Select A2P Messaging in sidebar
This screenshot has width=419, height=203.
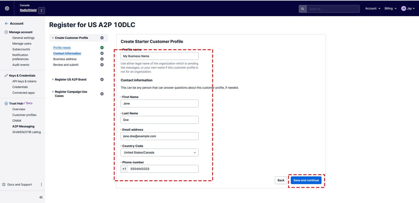pyautogui.click(x=23, y=126)
